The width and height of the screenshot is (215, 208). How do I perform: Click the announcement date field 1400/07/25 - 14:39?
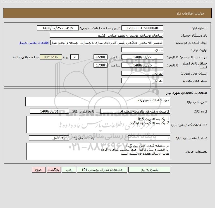pyautogui.click(x=58, y=28)
